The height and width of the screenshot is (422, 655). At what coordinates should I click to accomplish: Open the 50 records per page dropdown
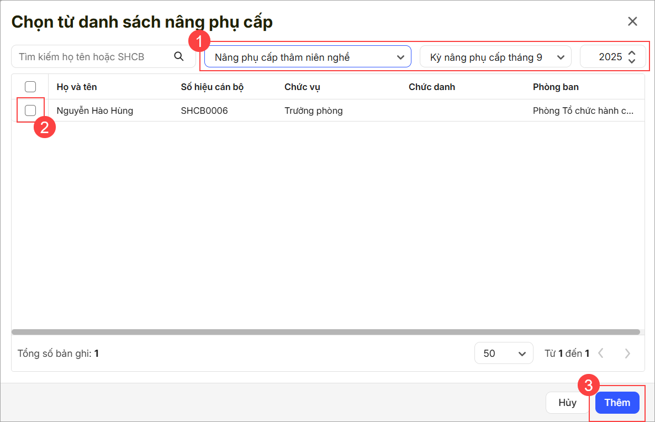[504, 354]
